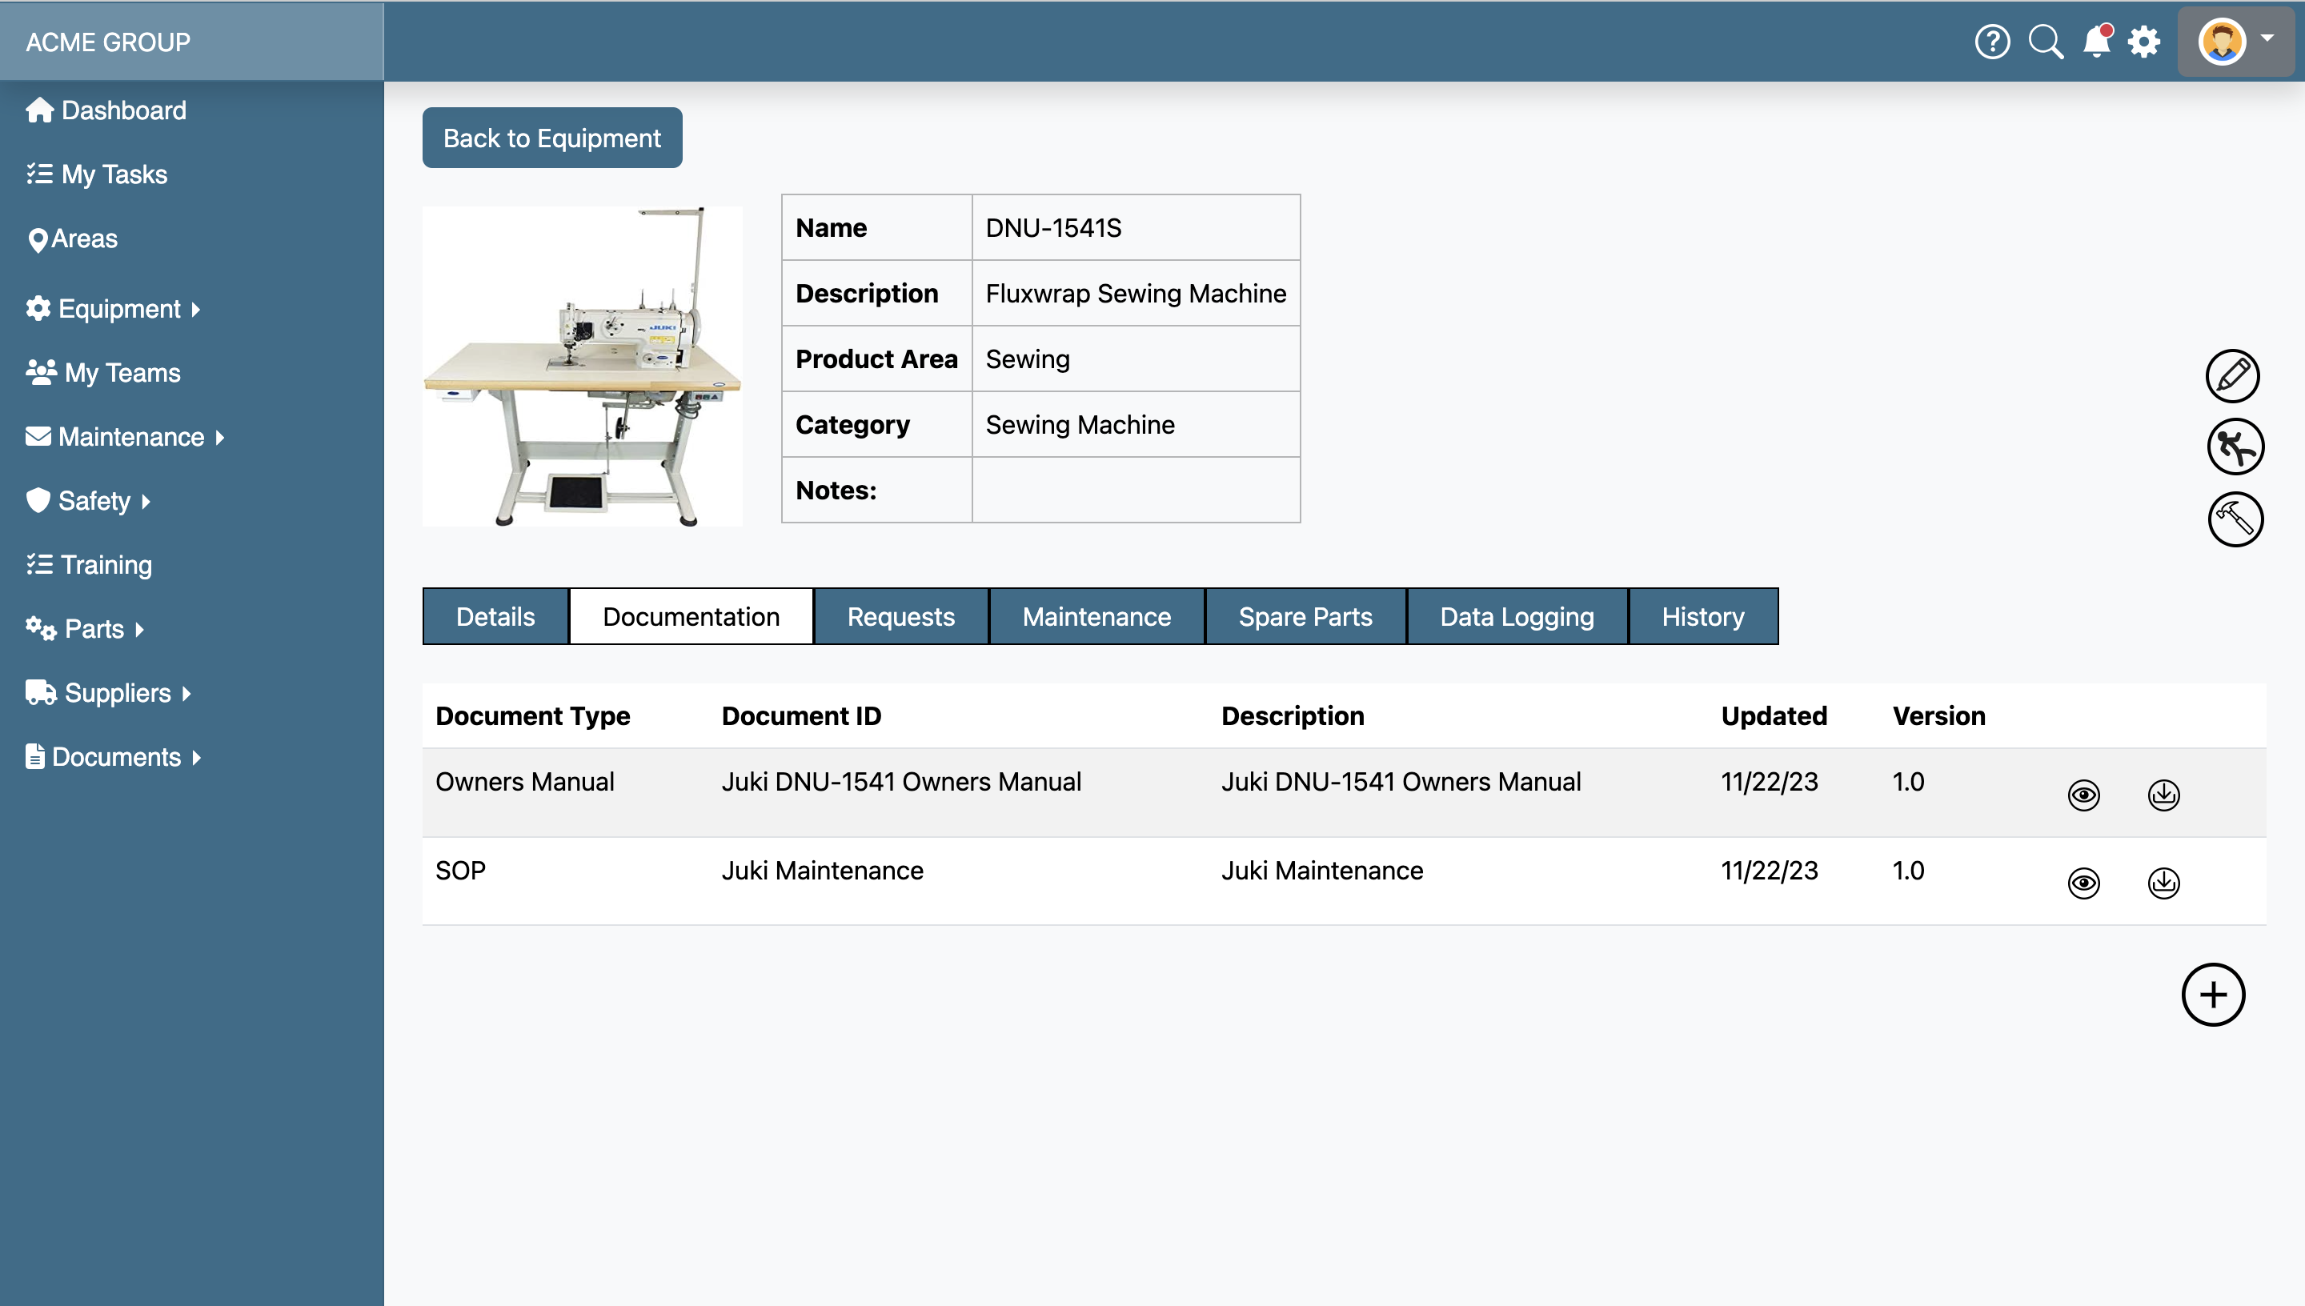Add a new document with plus button
2305x1306 pixels.
click(x=2211, y=995)
